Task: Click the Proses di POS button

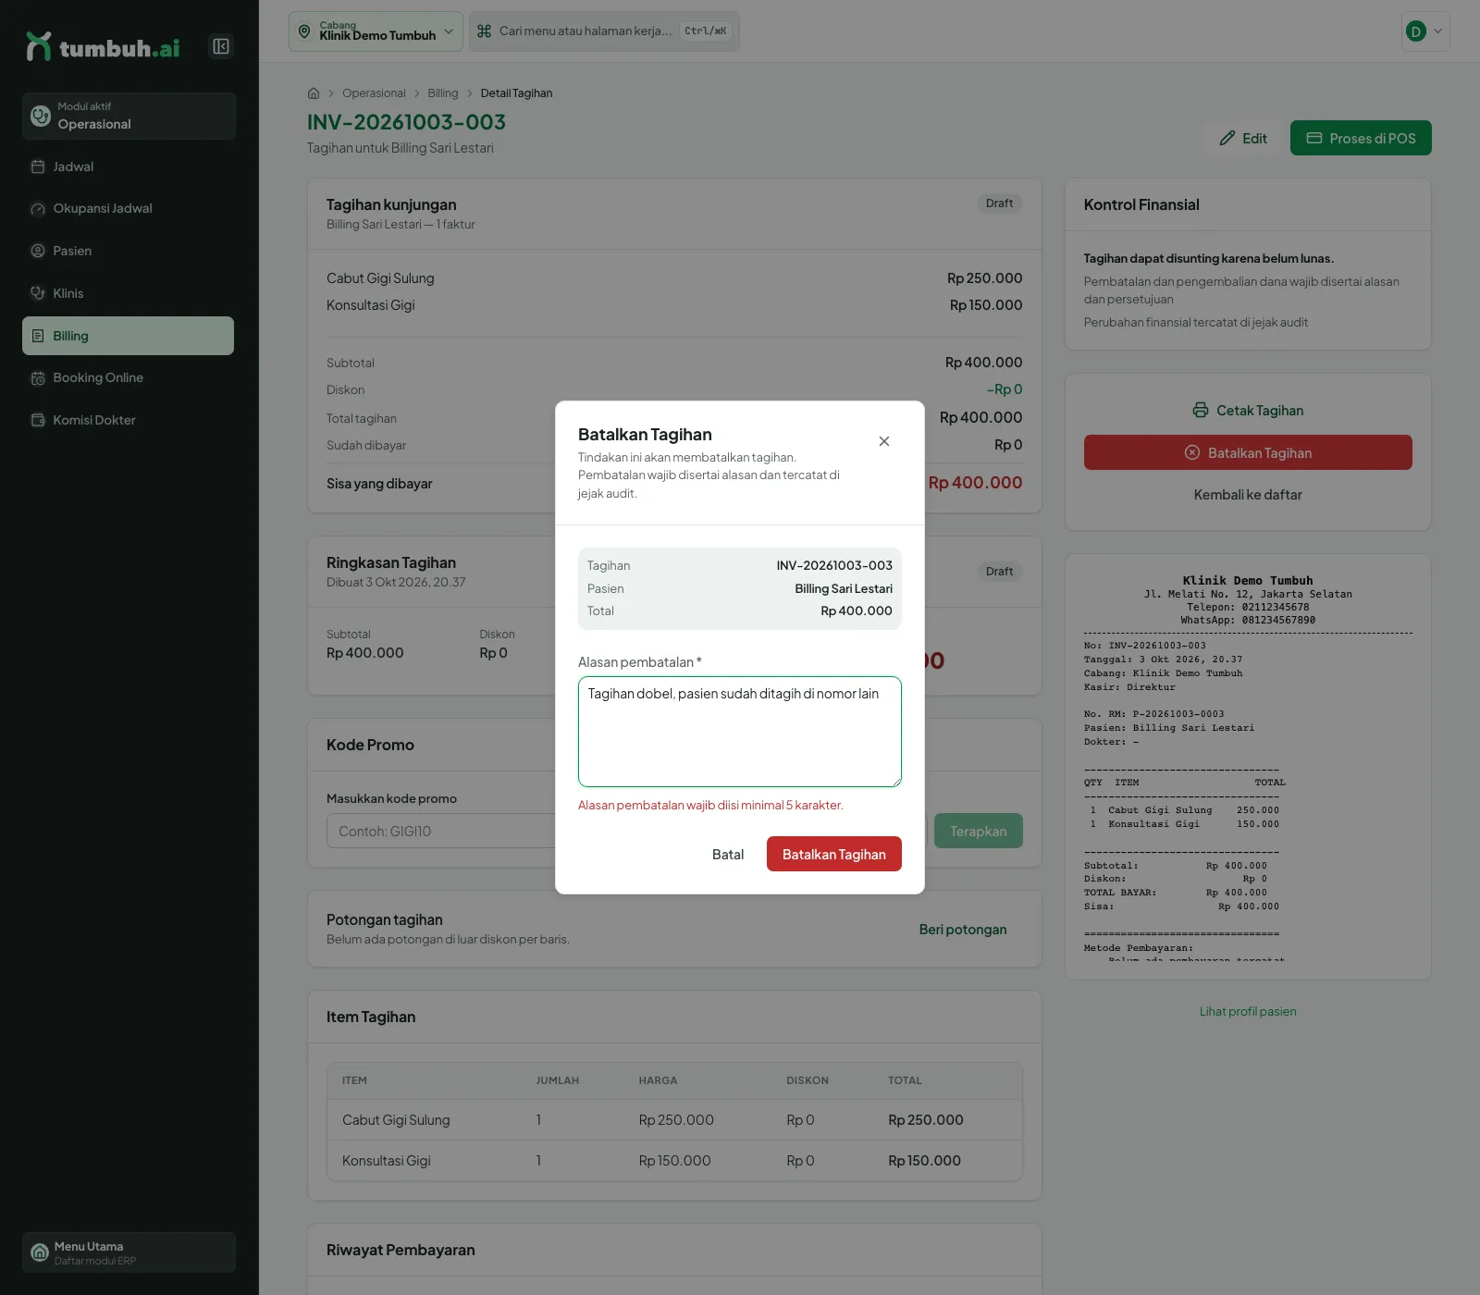Action: pos(1361,138)
